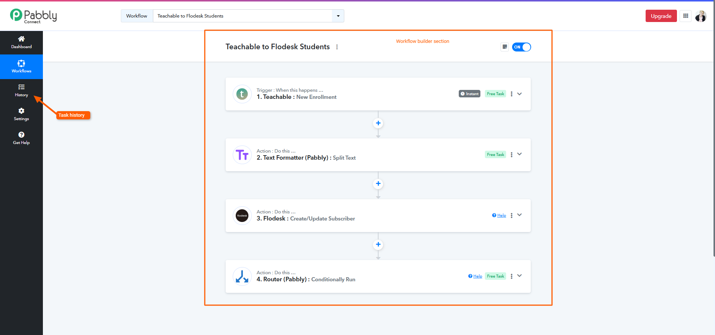This screenshot has height=335, width=715.
Task: Expand the Flodesk step
Action: [x=520, y=215]
